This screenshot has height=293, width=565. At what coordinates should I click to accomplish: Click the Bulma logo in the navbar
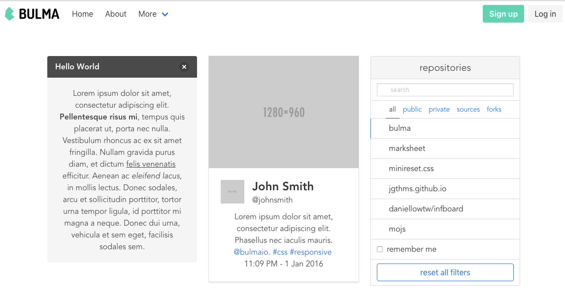(32, 14)
